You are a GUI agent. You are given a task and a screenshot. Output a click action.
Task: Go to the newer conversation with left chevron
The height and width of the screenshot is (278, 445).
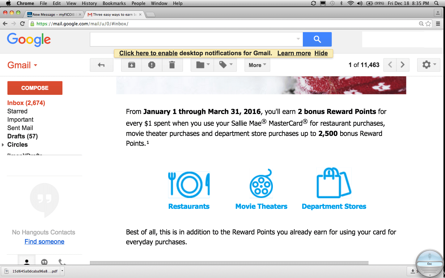390,65
